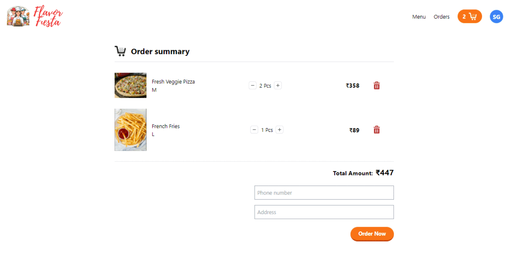The width and height of the screenshot is (511, 254).
Task: Select the French Fries item name
Action: pyautogui.click(x=166, y=126)
